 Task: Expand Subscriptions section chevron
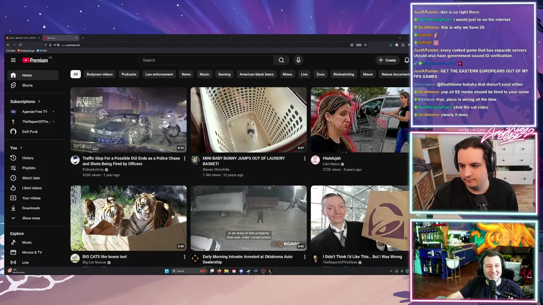coord(39,102)
